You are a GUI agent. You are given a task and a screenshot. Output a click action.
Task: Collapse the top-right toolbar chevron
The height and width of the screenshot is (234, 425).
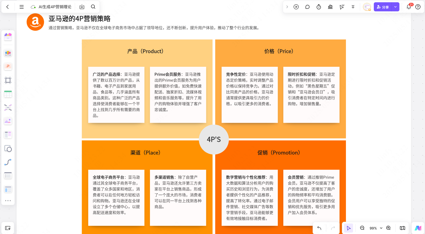tap(287, 7)
